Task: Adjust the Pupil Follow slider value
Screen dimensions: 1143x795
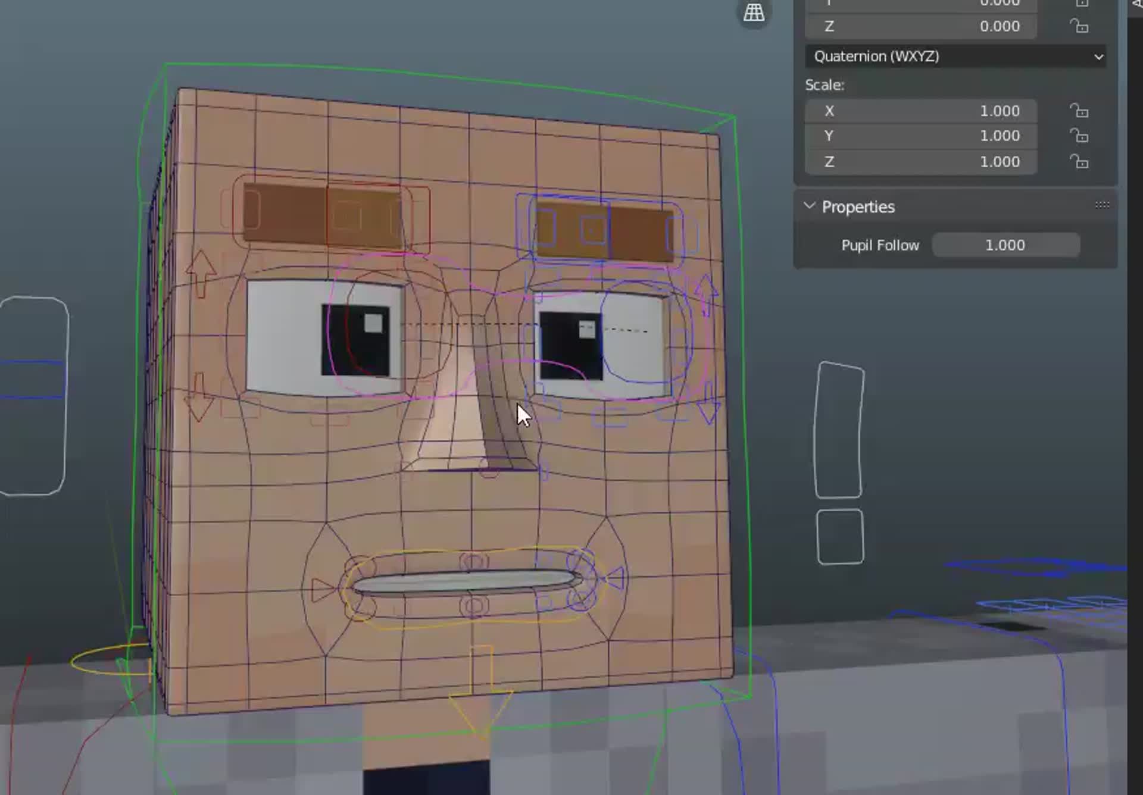Action: click(1005, 245)
